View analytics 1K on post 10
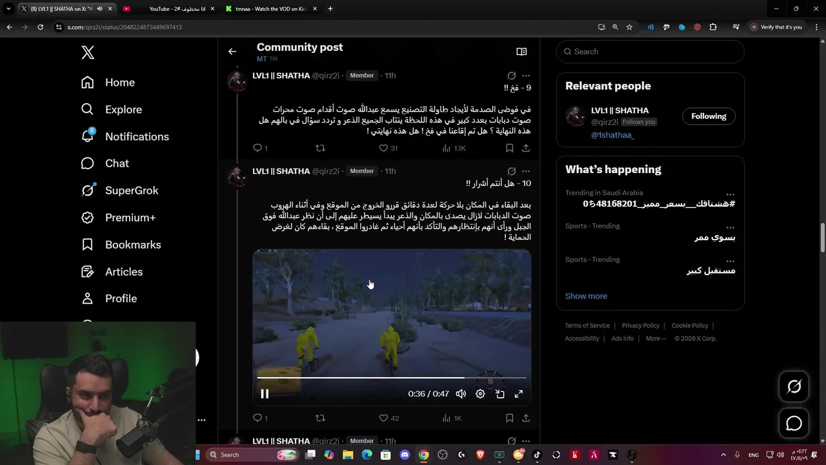The width and height of the screenshot is (826, 465). 452,418
